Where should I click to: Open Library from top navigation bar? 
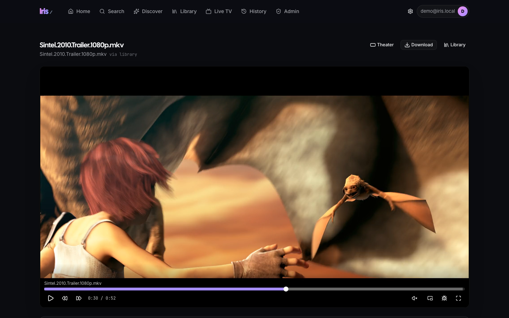point(184,11)
